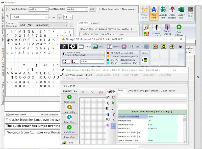
Task: Open Bitmap2LCD help with the question mark icon
Action: coord(64,46)
